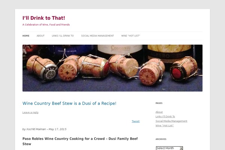
Task: Open About link in Pages sidebar
Action: pyautogui.click(x=159, y=112)
